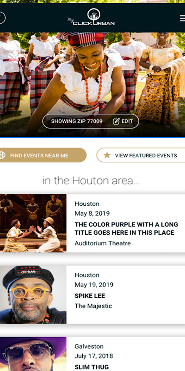This screenshot has height=371, width=185.
Task: Tap the EDIT zip text
Action: click(127, 122)
